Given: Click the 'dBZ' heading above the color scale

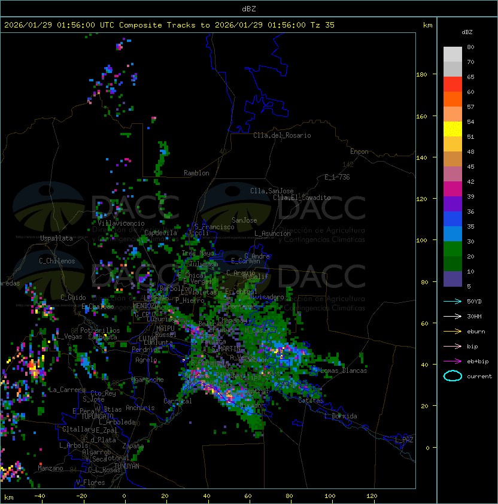Looking at the screenshot, I should [x=467, y=32].
